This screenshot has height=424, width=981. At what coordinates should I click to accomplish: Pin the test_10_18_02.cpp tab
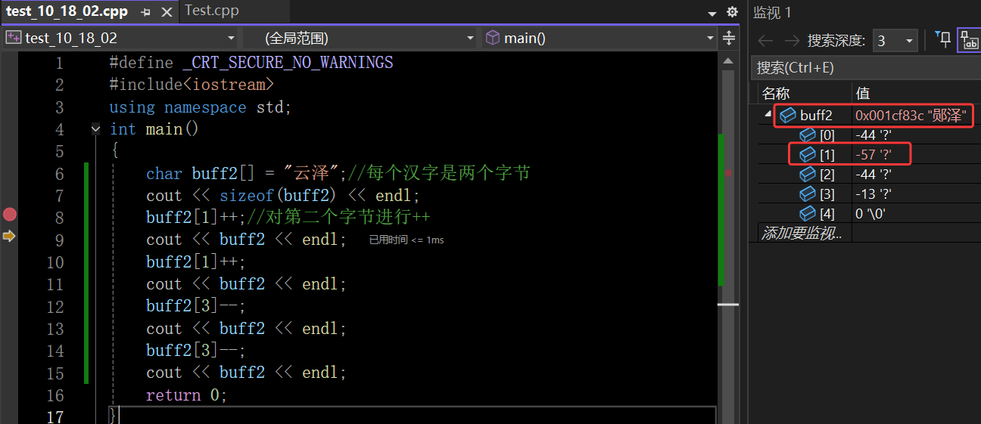[145, 12]
